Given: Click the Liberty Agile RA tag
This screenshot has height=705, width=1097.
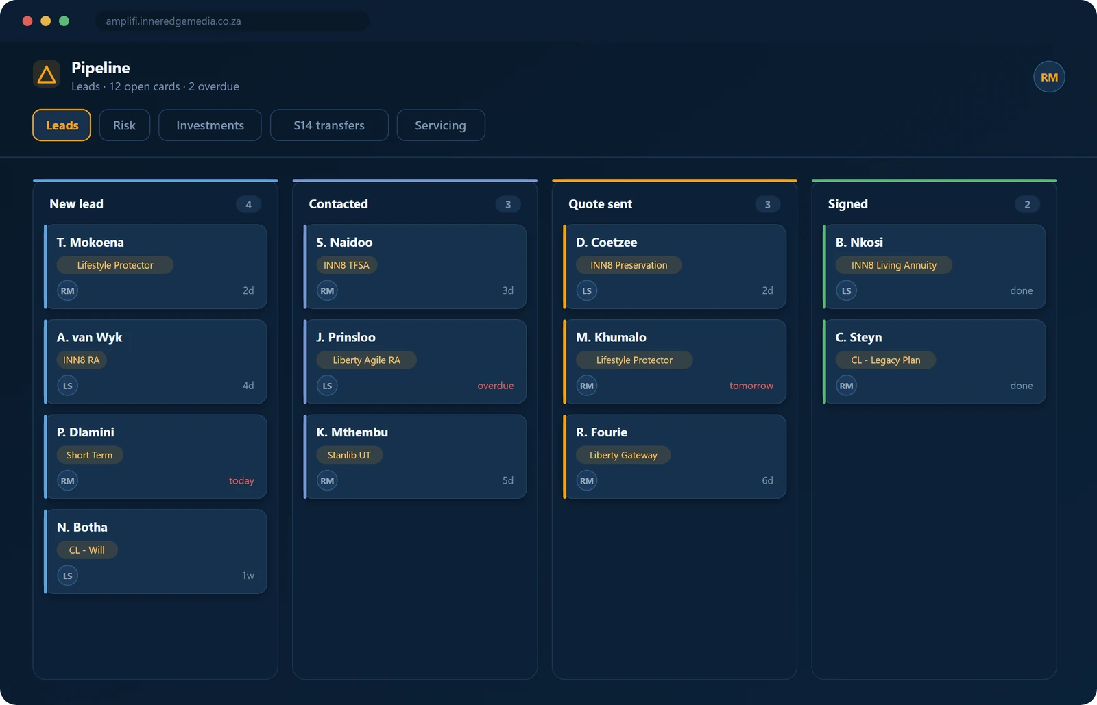Looking at the screenshot, I should click(366, 360).
